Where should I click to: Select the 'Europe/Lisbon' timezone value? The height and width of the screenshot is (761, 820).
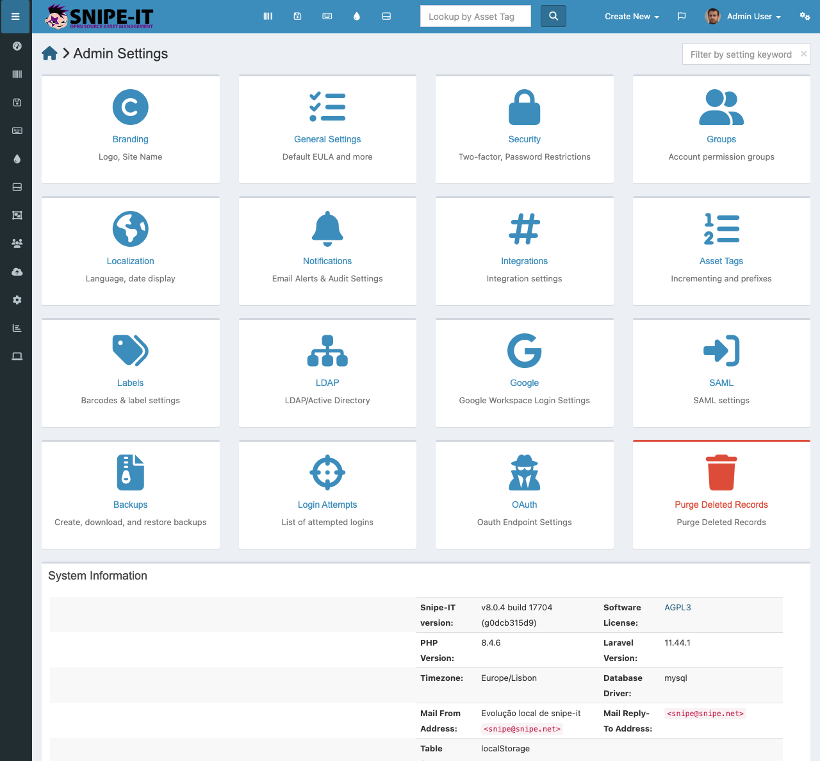[x=509, y=678]
